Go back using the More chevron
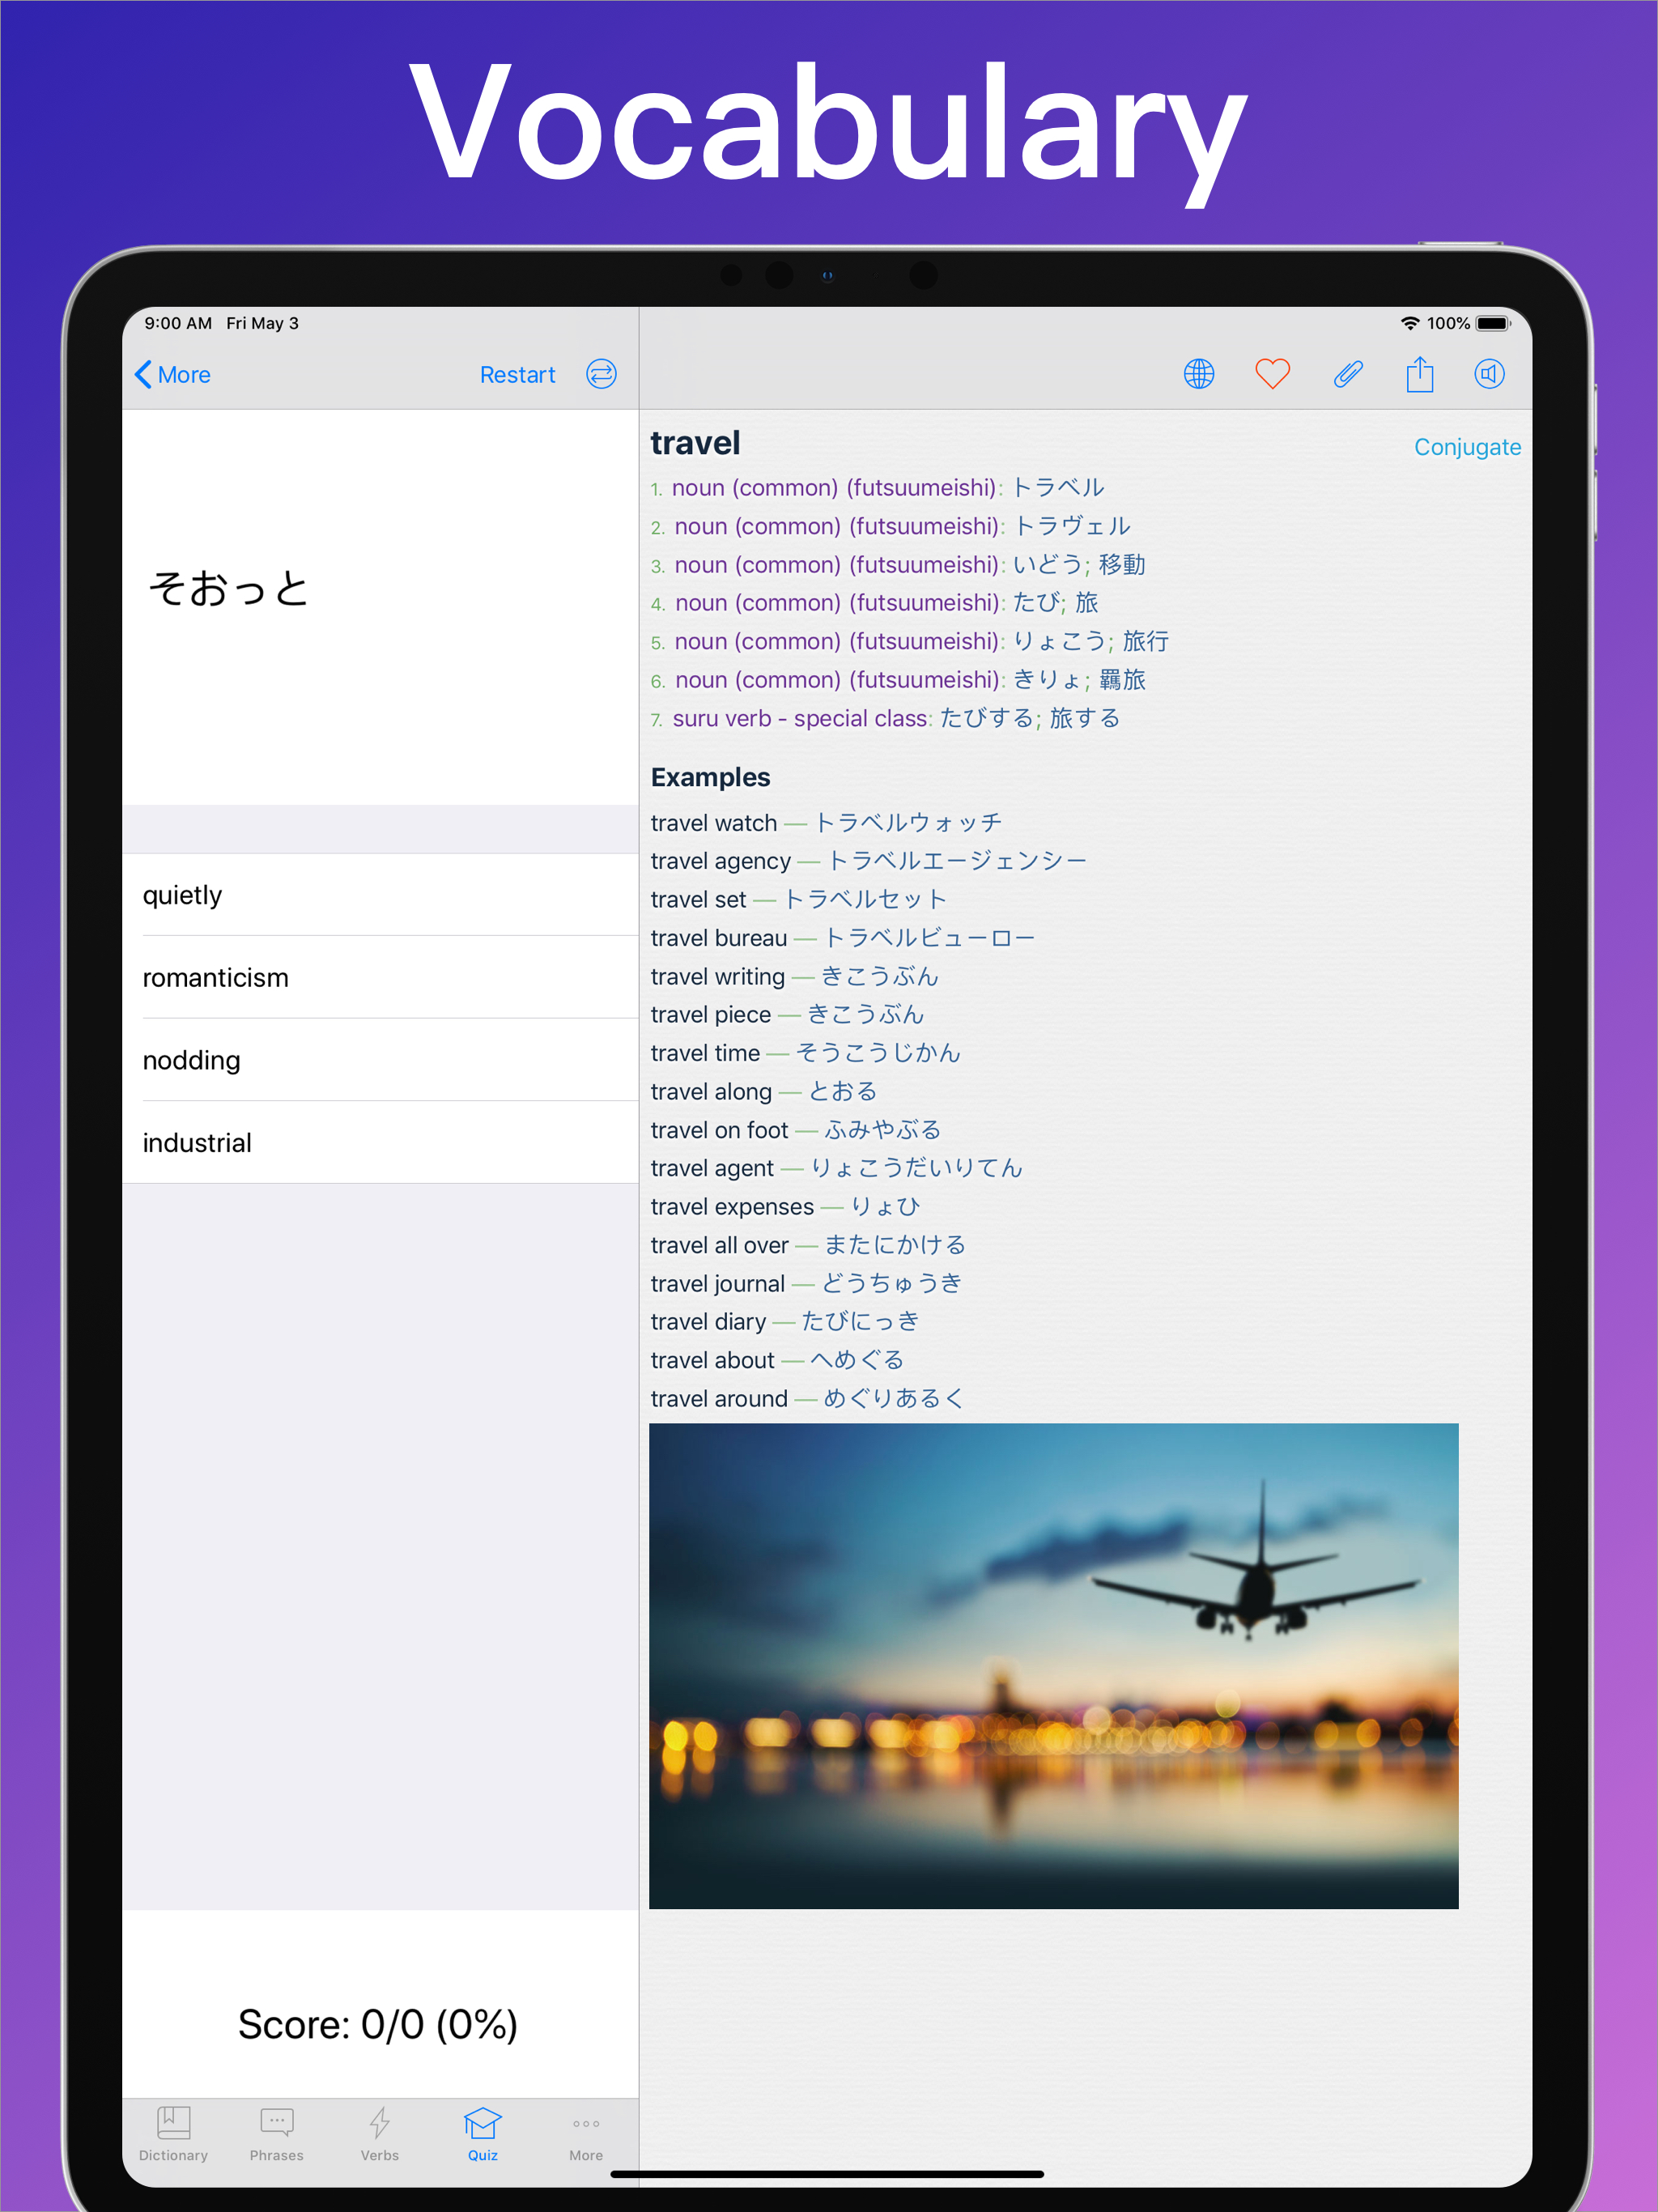Image resolution: width=1658 pixels, height=2212 pixels. click(173, 374)
